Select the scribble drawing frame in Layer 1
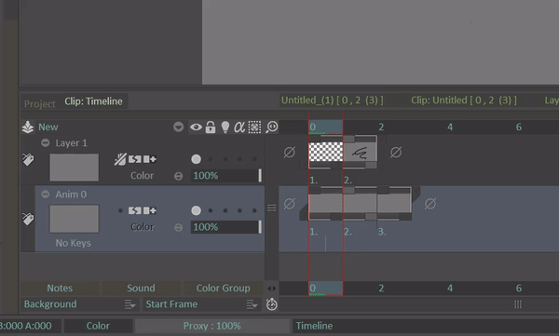 pyautogui.click(x=360, y=153)
